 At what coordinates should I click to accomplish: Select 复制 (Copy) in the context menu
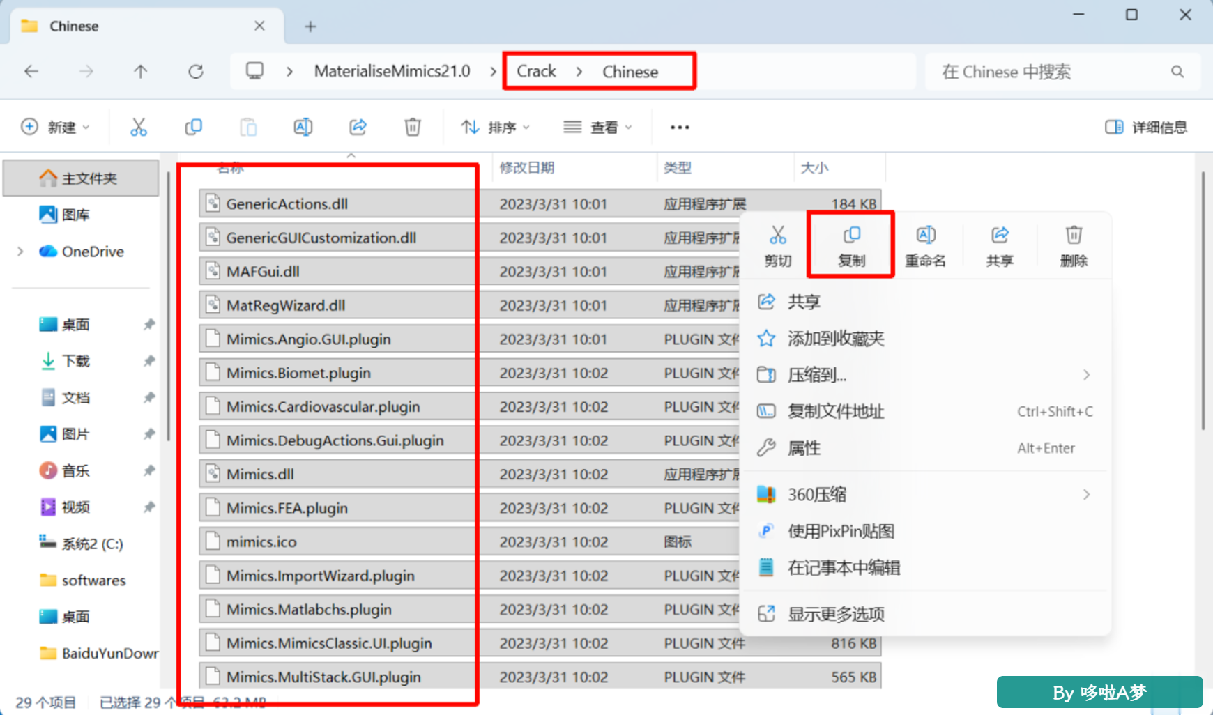pyautogui.click(x=851, y=245)
